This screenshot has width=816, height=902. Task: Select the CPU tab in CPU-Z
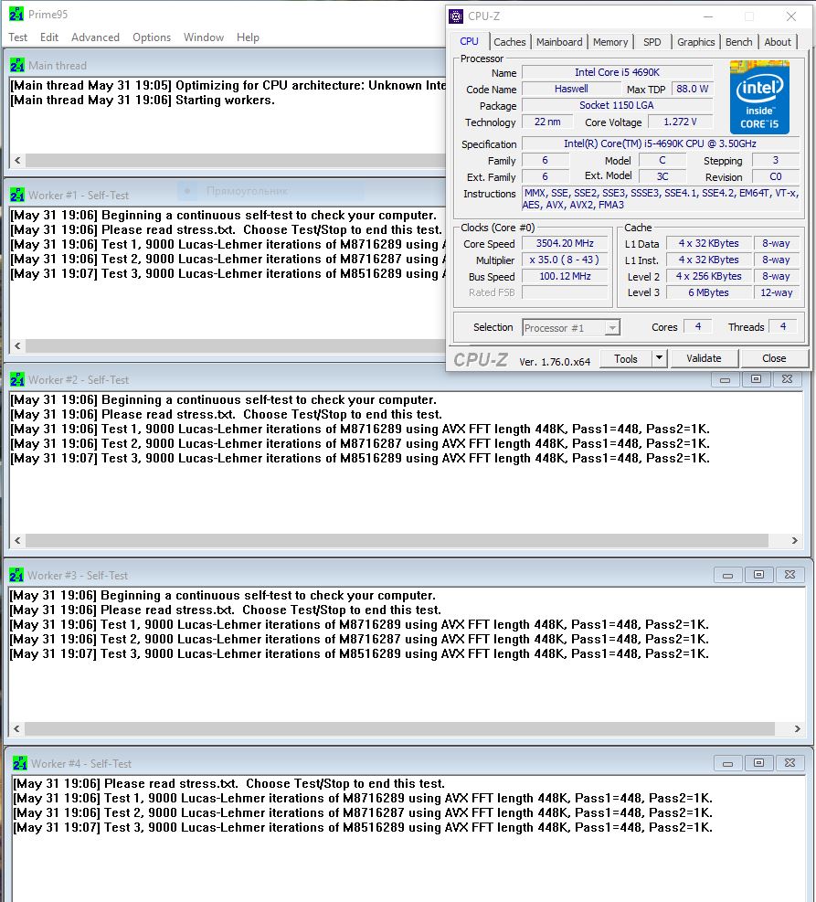470,41
